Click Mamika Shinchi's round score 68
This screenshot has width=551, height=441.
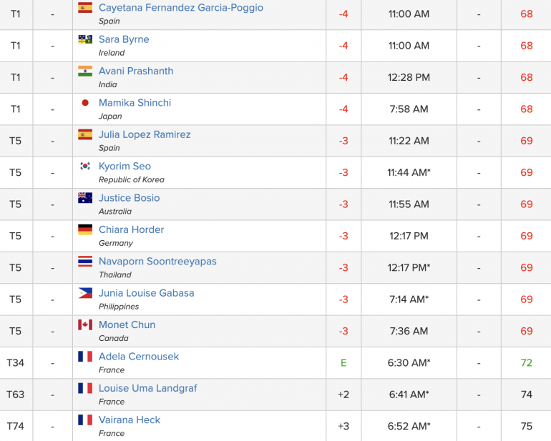(526, 109)
